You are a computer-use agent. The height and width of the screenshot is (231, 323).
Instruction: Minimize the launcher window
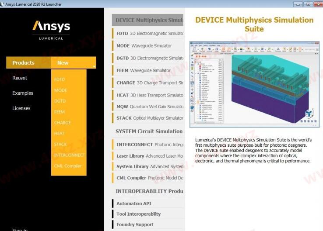click(298, 4)
